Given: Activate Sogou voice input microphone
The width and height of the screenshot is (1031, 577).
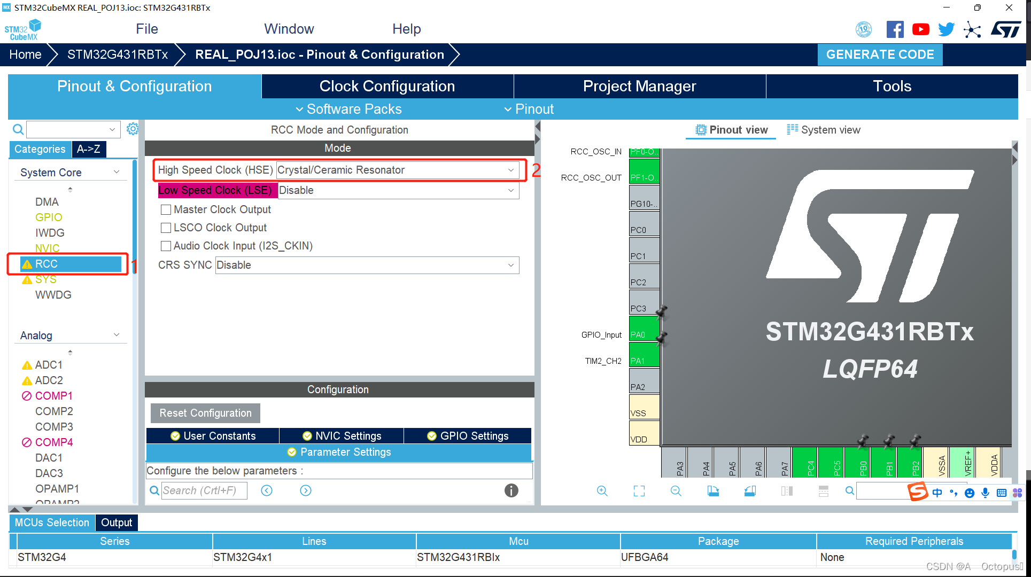Looking at the screenshot, I should [x=985, y=493].
